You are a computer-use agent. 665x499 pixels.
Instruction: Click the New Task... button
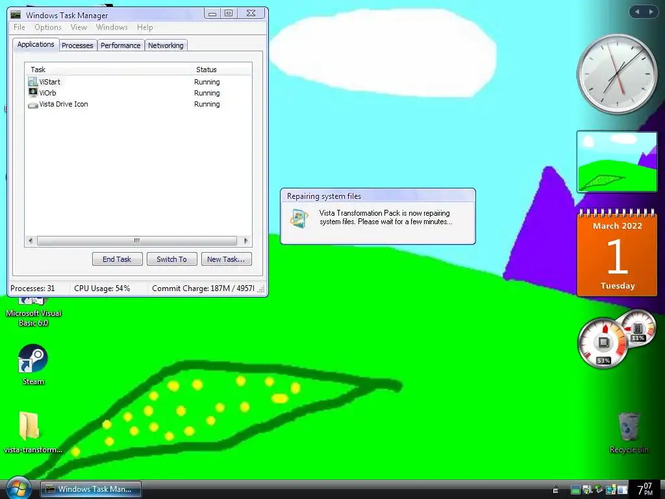(x=226, y=259)
